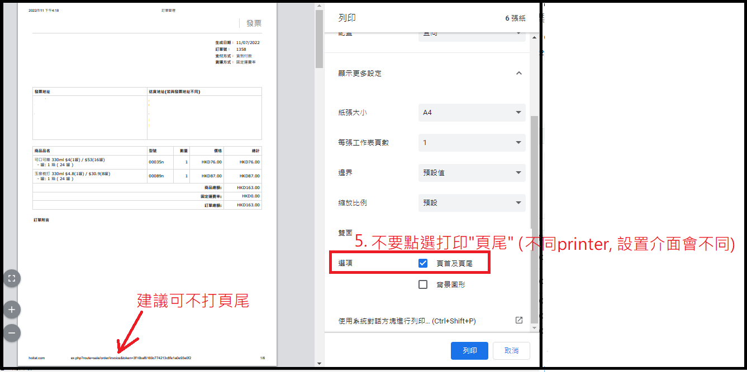Collapse the 顯示更多設定 section
This screenshot has height=372, width=747.
[x=518, y=73]
